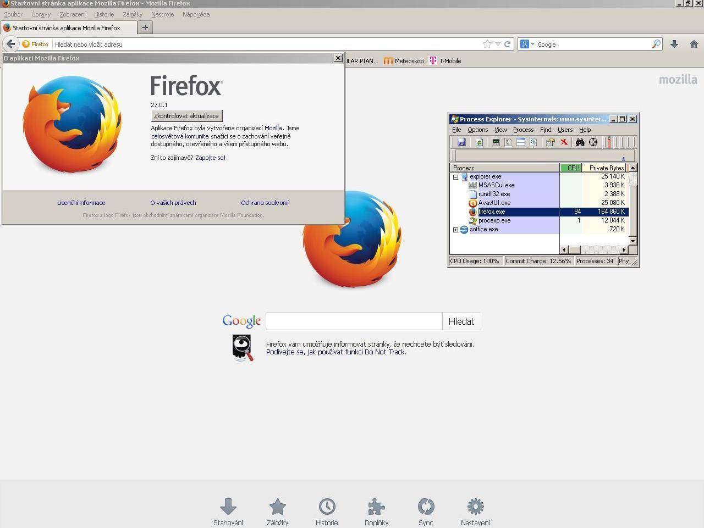
Task: Open the Soubor menu
Action: tap(13, 14)
